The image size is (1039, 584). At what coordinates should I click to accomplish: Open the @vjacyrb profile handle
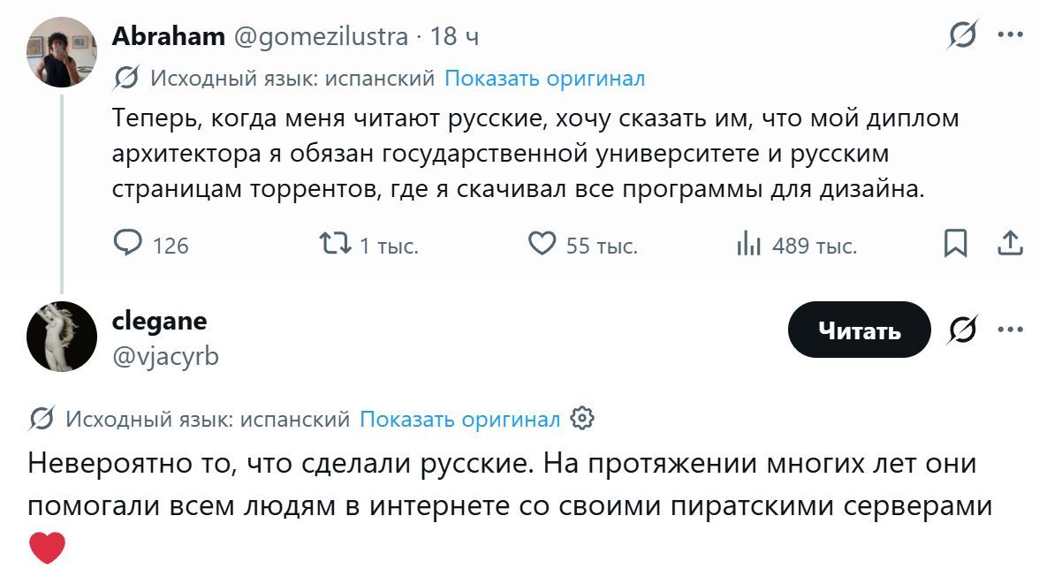point(165,356)
